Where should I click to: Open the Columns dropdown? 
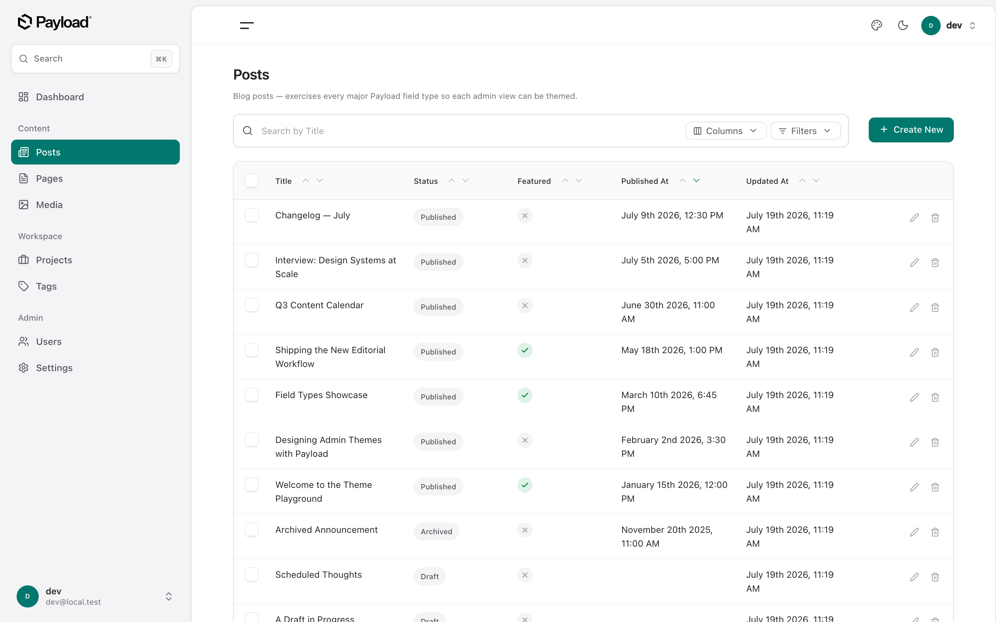click(x=726, y=131)
